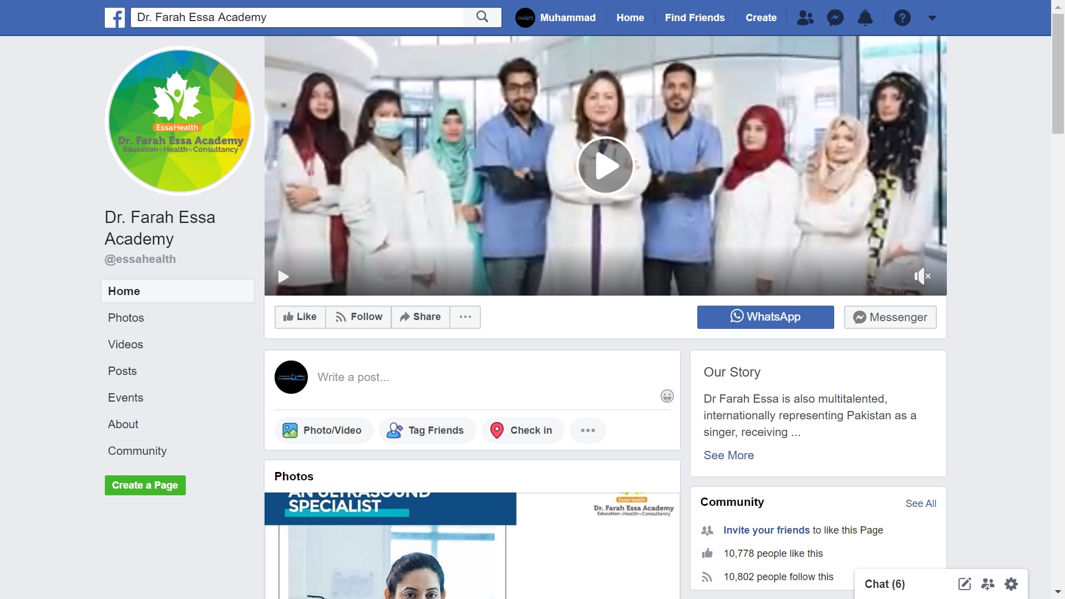This screenshot has width=1065, height=599.
Task: Click See More in Our Story
Action: (728, 455)
